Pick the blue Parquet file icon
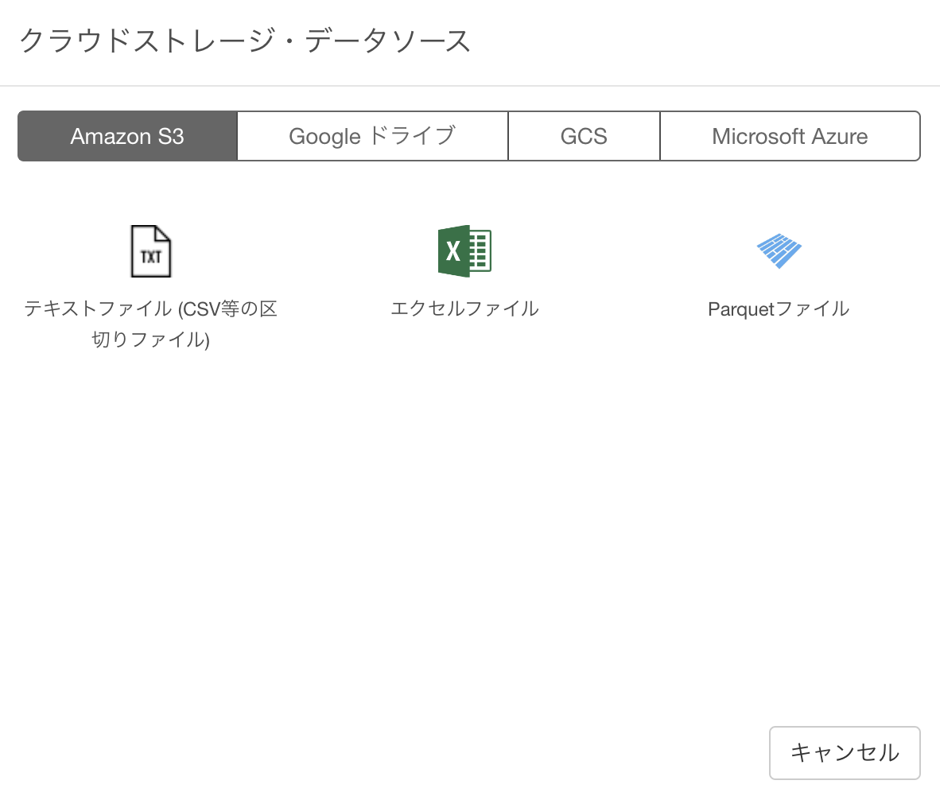Image resolution: width=940 pixels, height=792 pixels. 779,251
